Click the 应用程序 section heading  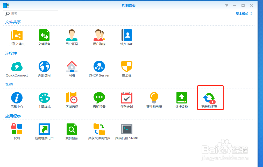pyautogui.click(x=13, y=116)
